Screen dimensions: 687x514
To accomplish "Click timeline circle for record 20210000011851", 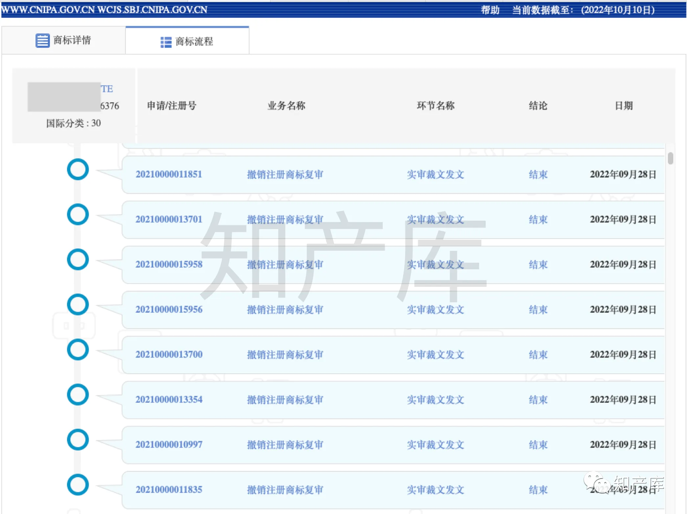I will [78, 169].
